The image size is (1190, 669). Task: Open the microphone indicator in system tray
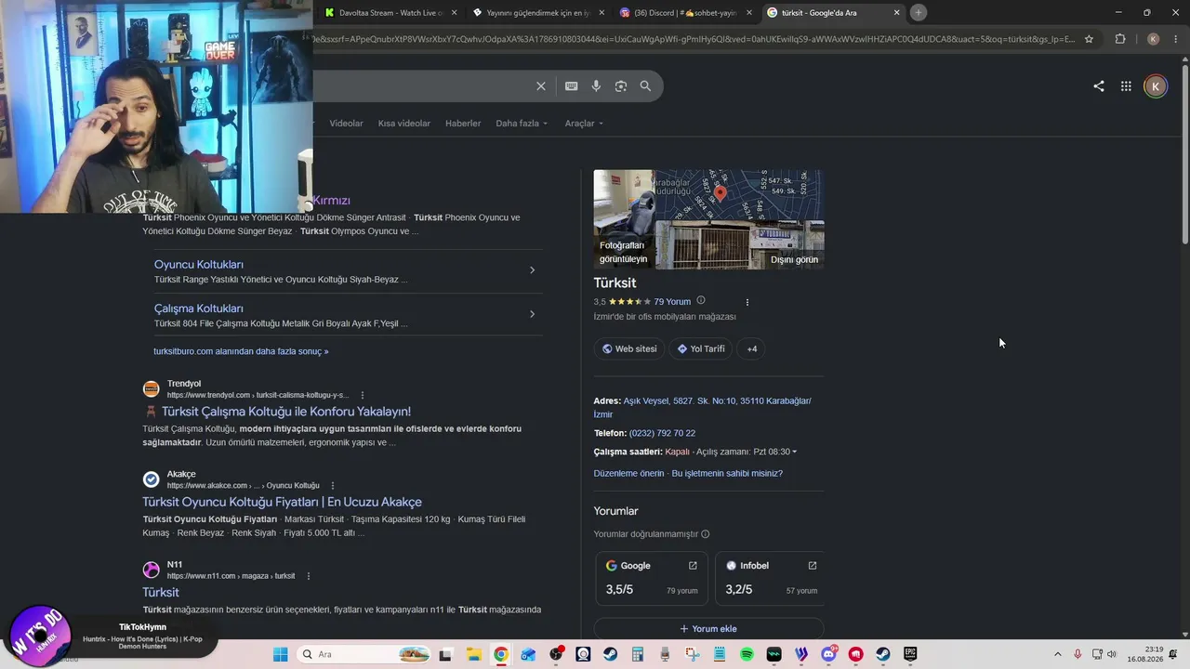coord(1078,654)
